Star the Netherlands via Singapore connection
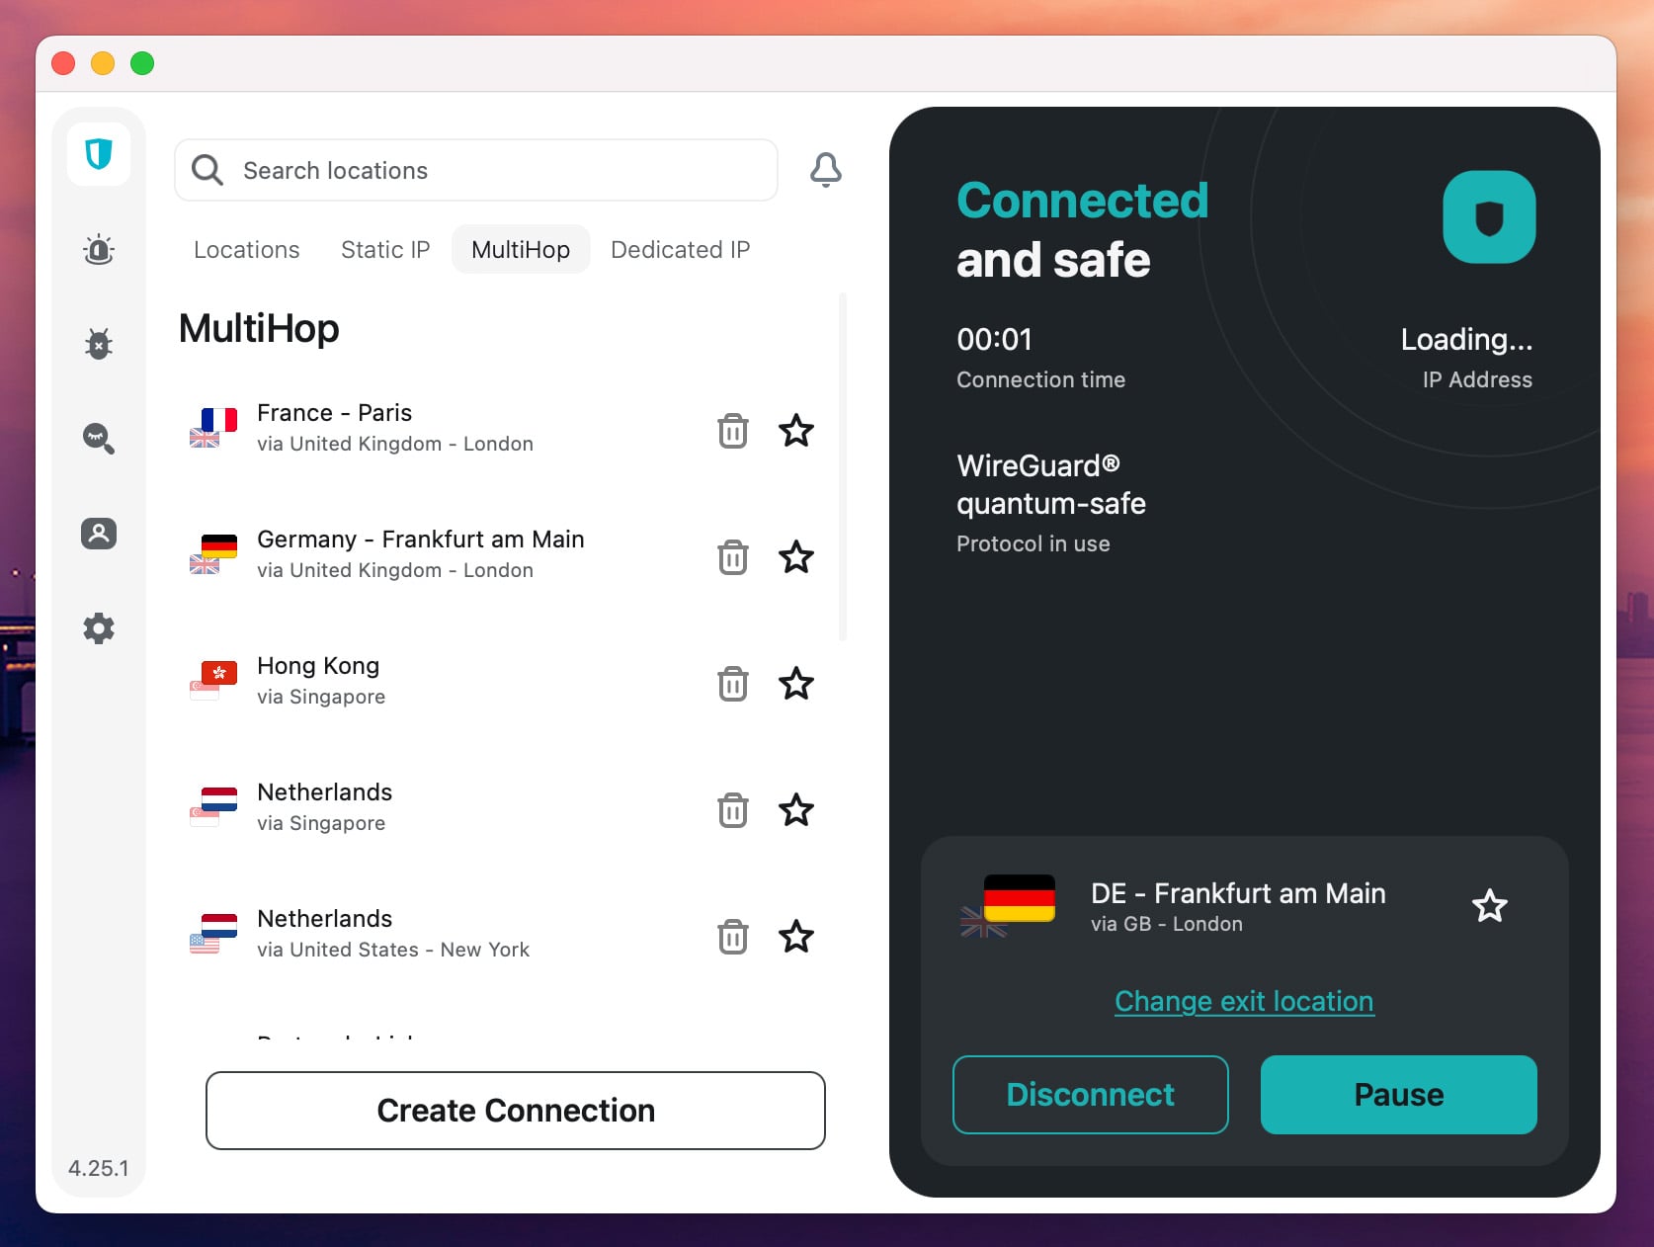The width and height of the screenshot is (1654, 1247). tap(796, 810)
